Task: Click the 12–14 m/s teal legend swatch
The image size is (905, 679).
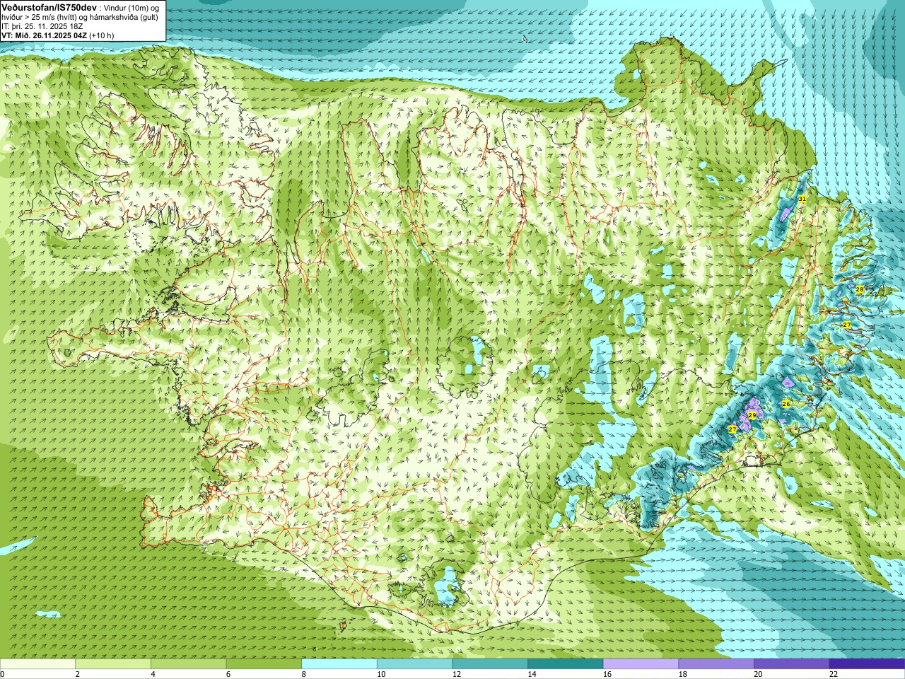Action: (490, 664)
